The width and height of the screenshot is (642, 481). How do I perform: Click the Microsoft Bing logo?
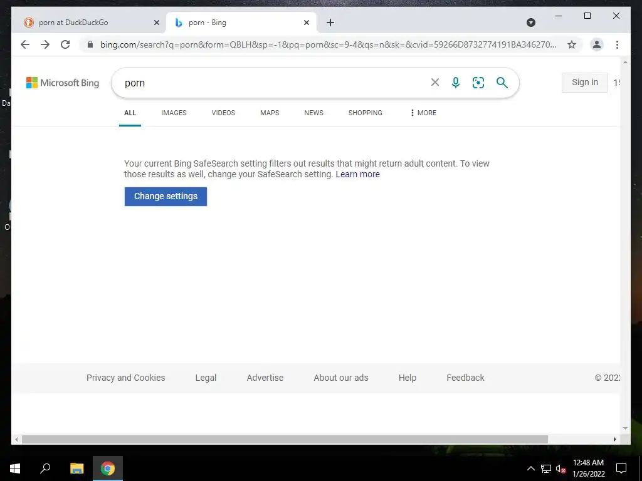[63, 83]
